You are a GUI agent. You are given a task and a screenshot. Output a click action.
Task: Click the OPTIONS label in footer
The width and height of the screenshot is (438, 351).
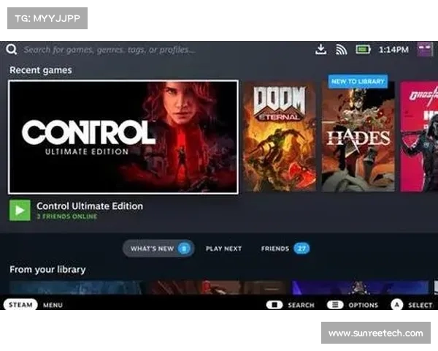click(x=363, y=305)
